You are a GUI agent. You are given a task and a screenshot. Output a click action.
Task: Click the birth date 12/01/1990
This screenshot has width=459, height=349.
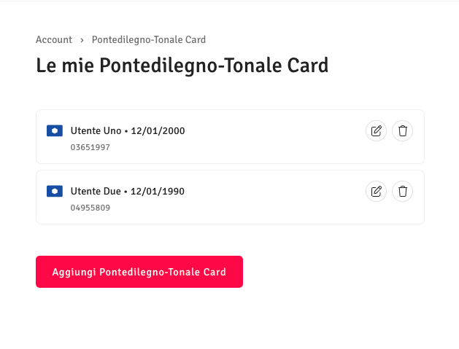[x=158, y=191]
